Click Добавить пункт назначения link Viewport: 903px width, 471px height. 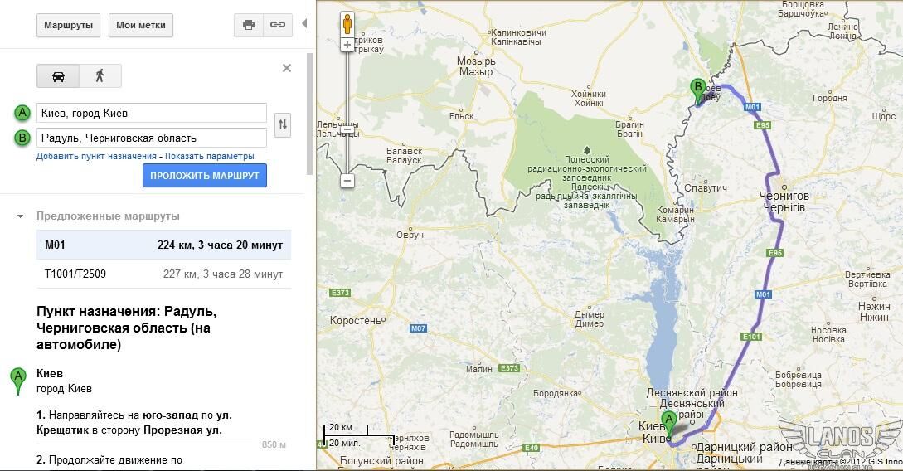tap(96, 156)
